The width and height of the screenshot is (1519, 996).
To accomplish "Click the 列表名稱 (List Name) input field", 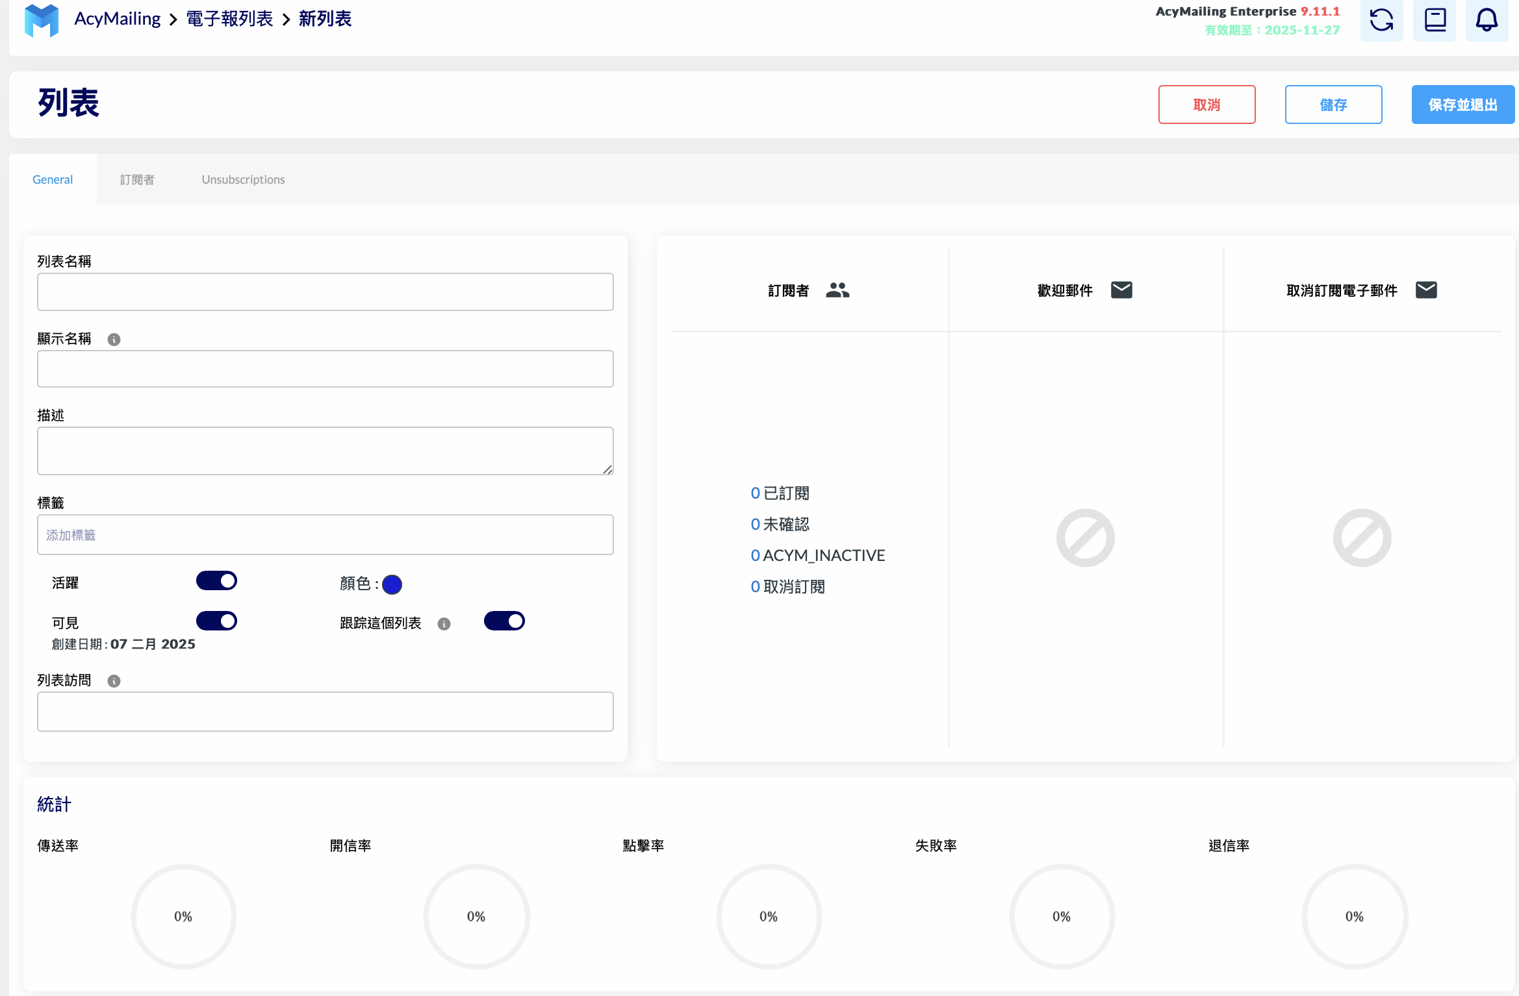I will coord(325,292).
